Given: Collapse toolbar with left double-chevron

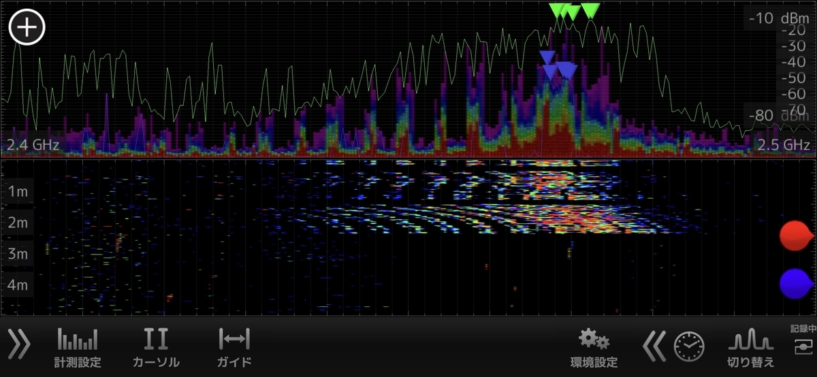Looking at the screenshot, I should pyautogui.click(x=654, y=347).
